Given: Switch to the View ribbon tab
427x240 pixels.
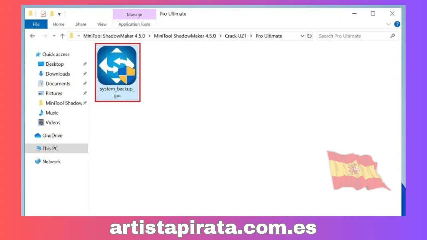Looking at the screenshot, I should point(102,24).
